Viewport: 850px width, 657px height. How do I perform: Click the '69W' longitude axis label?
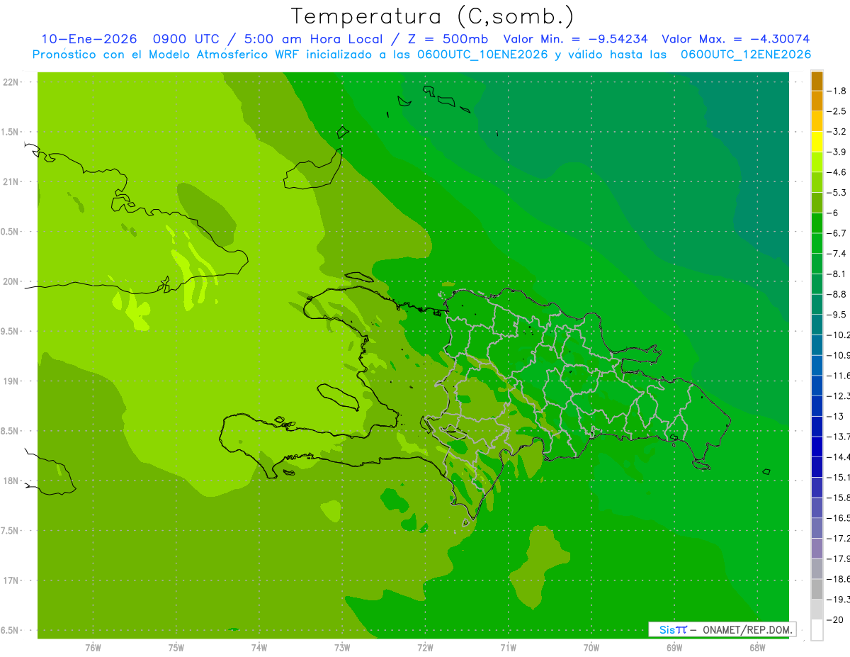pyautogui.click(x=674, y=647)
